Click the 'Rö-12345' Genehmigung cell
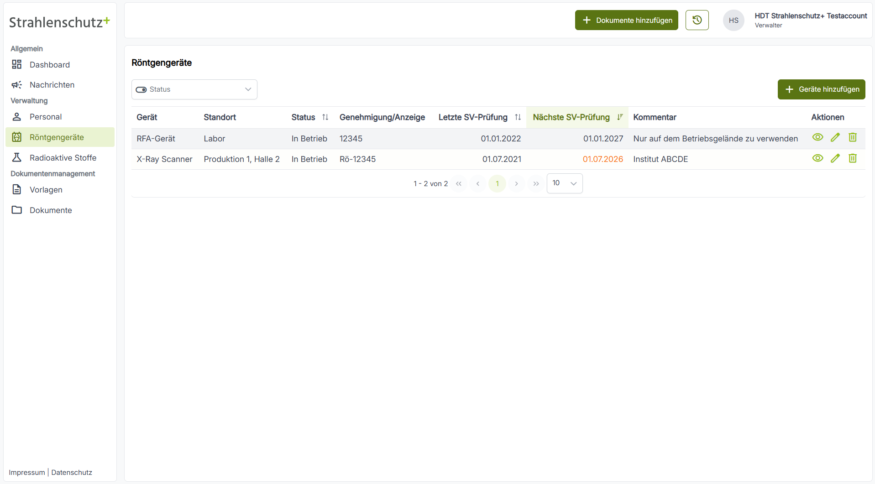 pyautogui.click(x=357, y=159)
